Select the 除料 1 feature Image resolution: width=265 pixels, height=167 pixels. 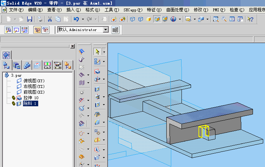(30, 103)
